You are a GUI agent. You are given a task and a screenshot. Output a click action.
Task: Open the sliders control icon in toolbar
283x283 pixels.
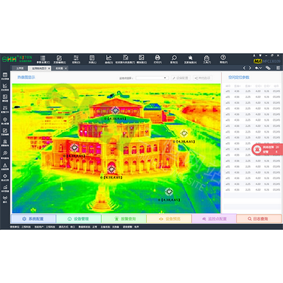(76, 58)
